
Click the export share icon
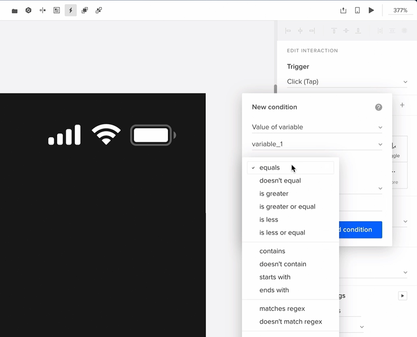(343, 10)
